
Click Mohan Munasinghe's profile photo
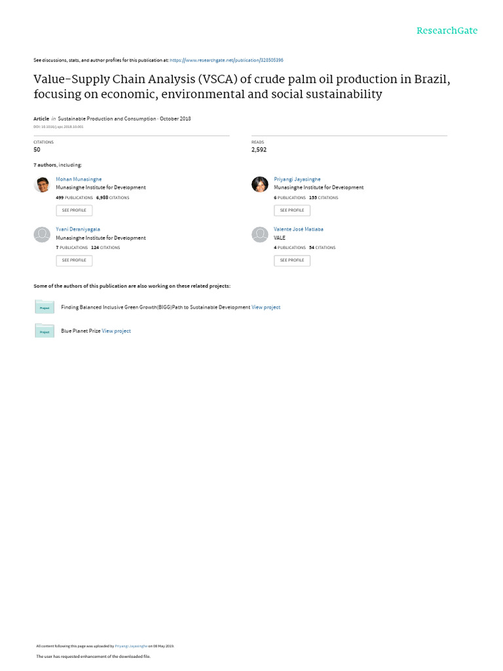point(42,184)
